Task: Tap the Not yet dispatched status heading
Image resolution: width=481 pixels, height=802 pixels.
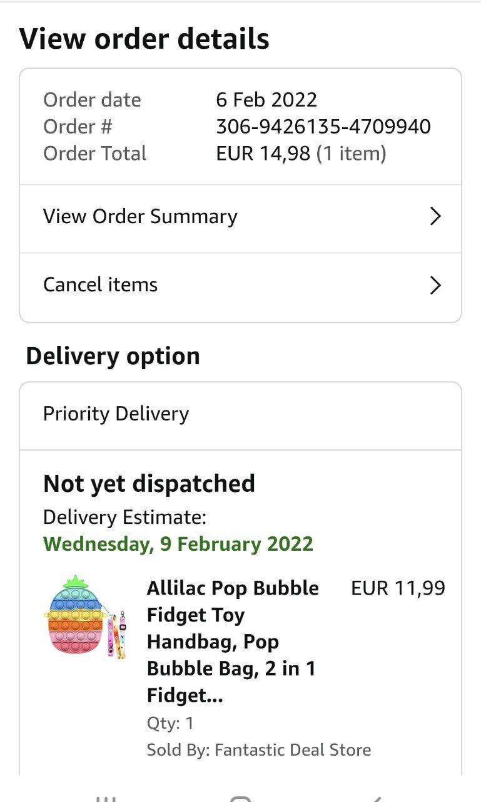Action: point(149,484)
